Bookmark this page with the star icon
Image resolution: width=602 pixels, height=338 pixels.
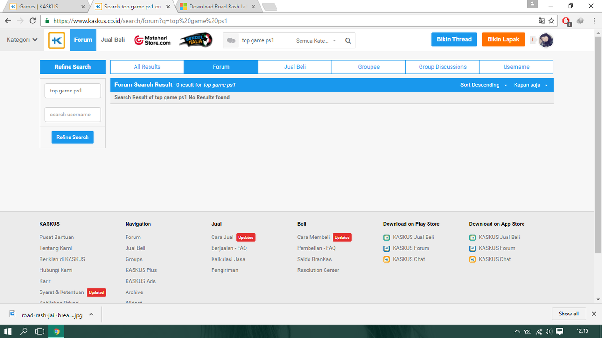click(552, 21)
